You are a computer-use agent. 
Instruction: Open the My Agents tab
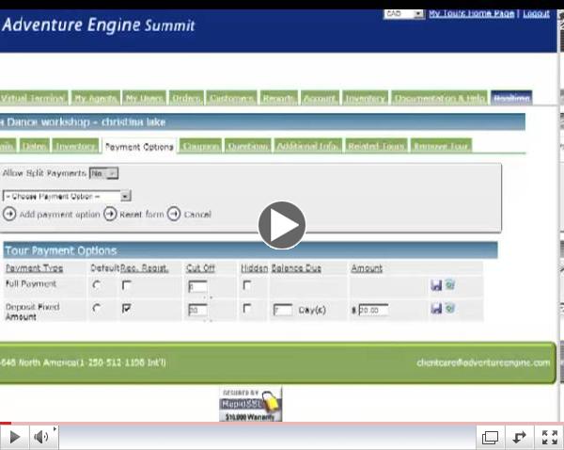pos(96,98)
